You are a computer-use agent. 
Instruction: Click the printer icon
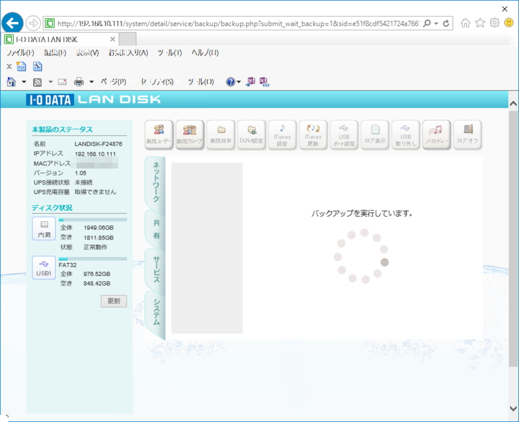click(78, 82)
